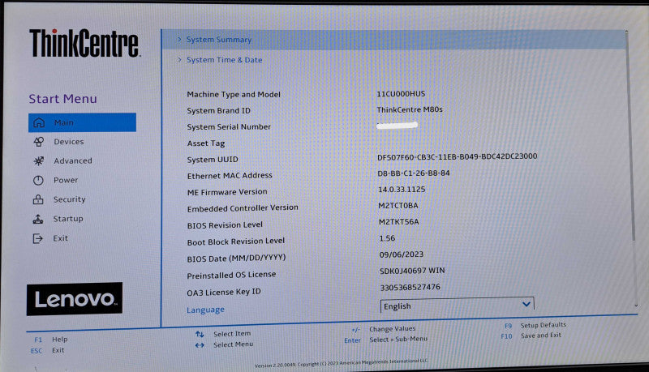Click the Preinstalled OS License label

coord(231,275)
